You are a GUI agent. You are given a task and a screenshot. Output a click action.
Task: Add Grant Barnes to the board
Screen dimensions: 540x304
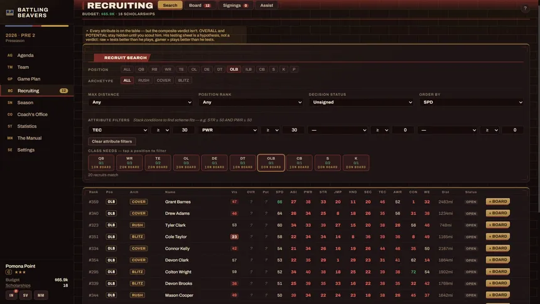click(498, 201)
